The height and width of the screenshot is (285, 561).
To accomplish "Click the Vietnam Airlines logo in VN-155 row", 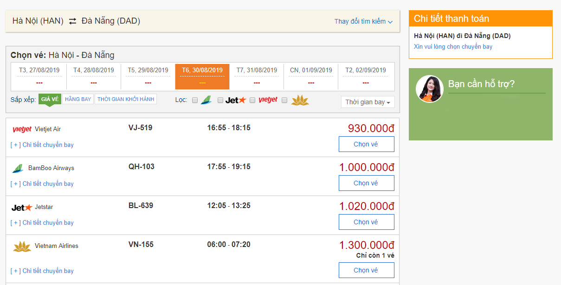I will [x=22, y=247].
